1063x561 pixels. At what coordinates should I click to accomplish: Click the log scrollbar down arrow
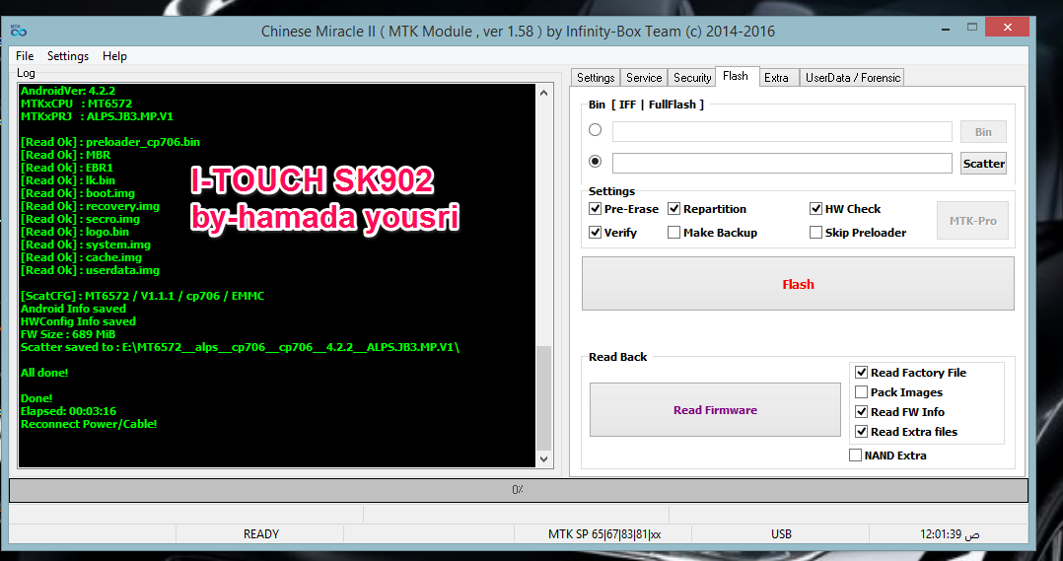543,458
